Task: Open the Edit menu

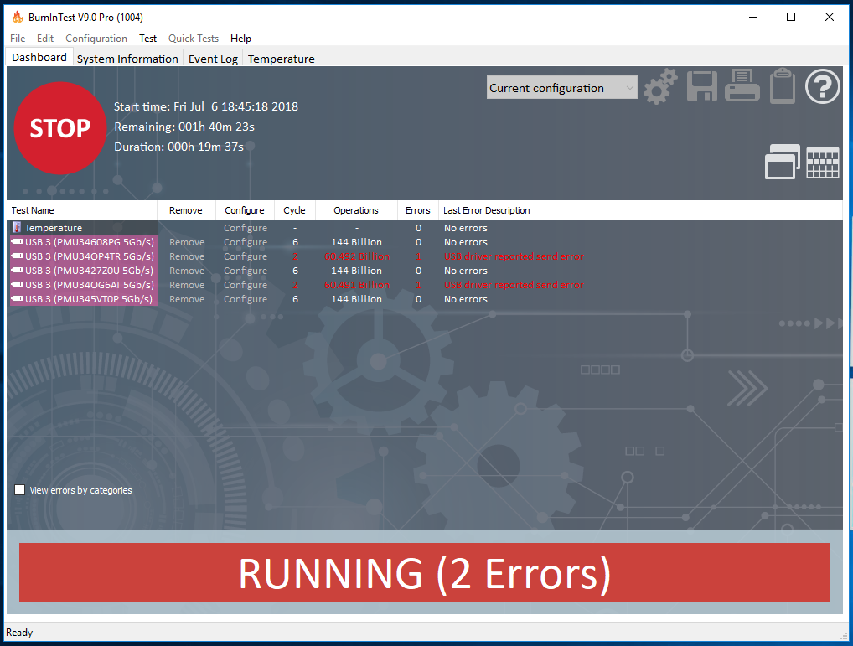Action: (x=45, y=38)
